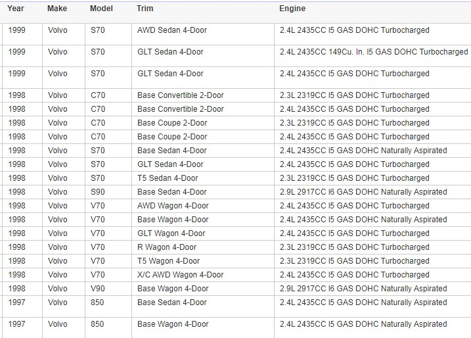
Task: Click S70 in the AWD Sedan row
Action: [98, 30]
